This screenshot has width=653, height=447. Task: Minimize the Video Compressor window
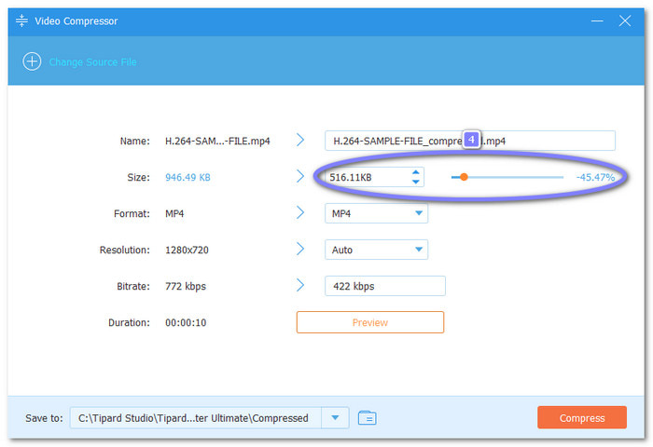597,20
